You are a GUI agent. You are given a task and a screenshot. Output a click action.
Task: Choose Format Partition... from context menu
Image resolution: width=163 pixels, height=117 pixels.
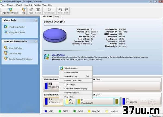[x=76, y=73]
